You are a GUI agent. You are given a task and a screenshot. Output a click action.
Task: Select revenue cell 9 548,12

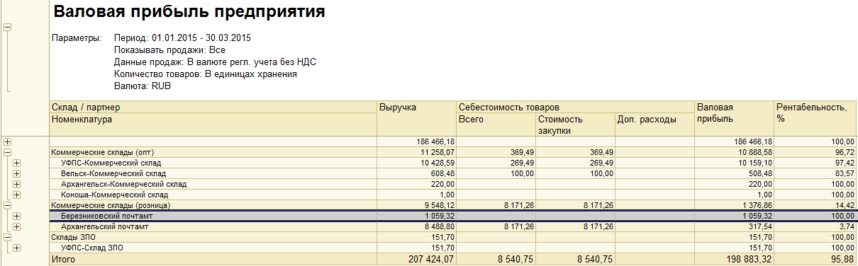pyautogui.click(x=417, y=205)
